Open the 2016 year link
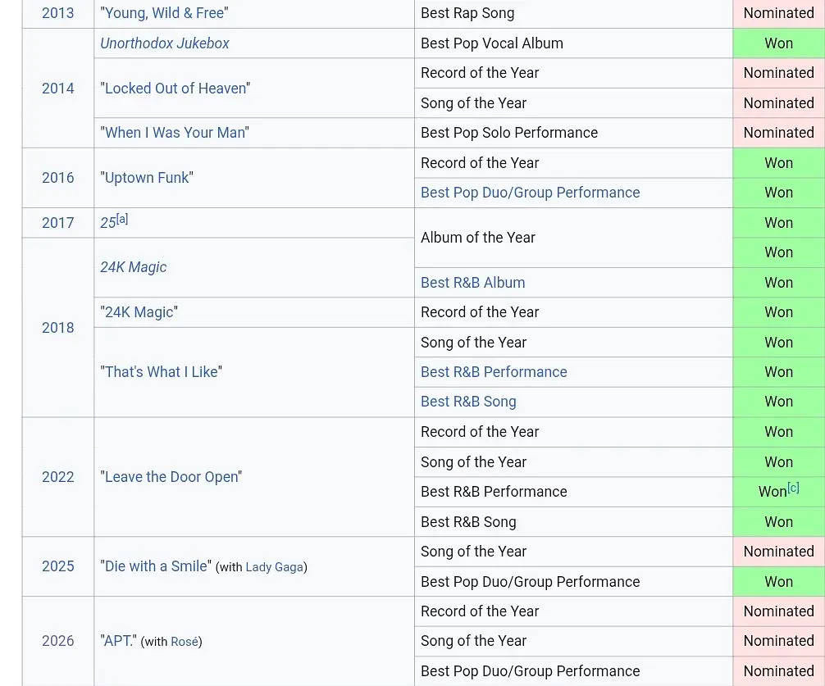The image size is (825, 686). (58, 178)
